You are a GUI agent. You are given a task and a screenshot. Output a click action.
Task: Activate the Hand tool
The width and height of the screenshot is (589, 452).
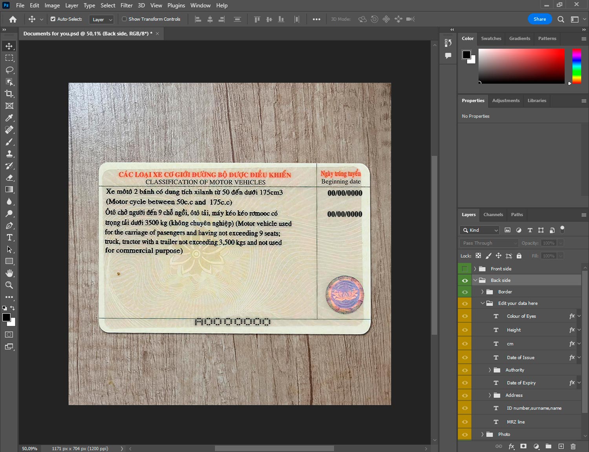pyautogui.click(x=9, y=273)
